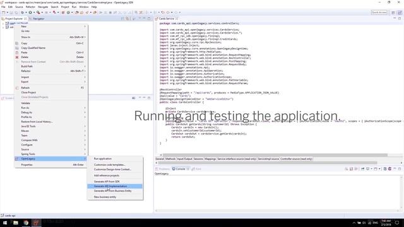Select Generate API from Business Entity
The image size is (404, 227).
tap(115, 191)
